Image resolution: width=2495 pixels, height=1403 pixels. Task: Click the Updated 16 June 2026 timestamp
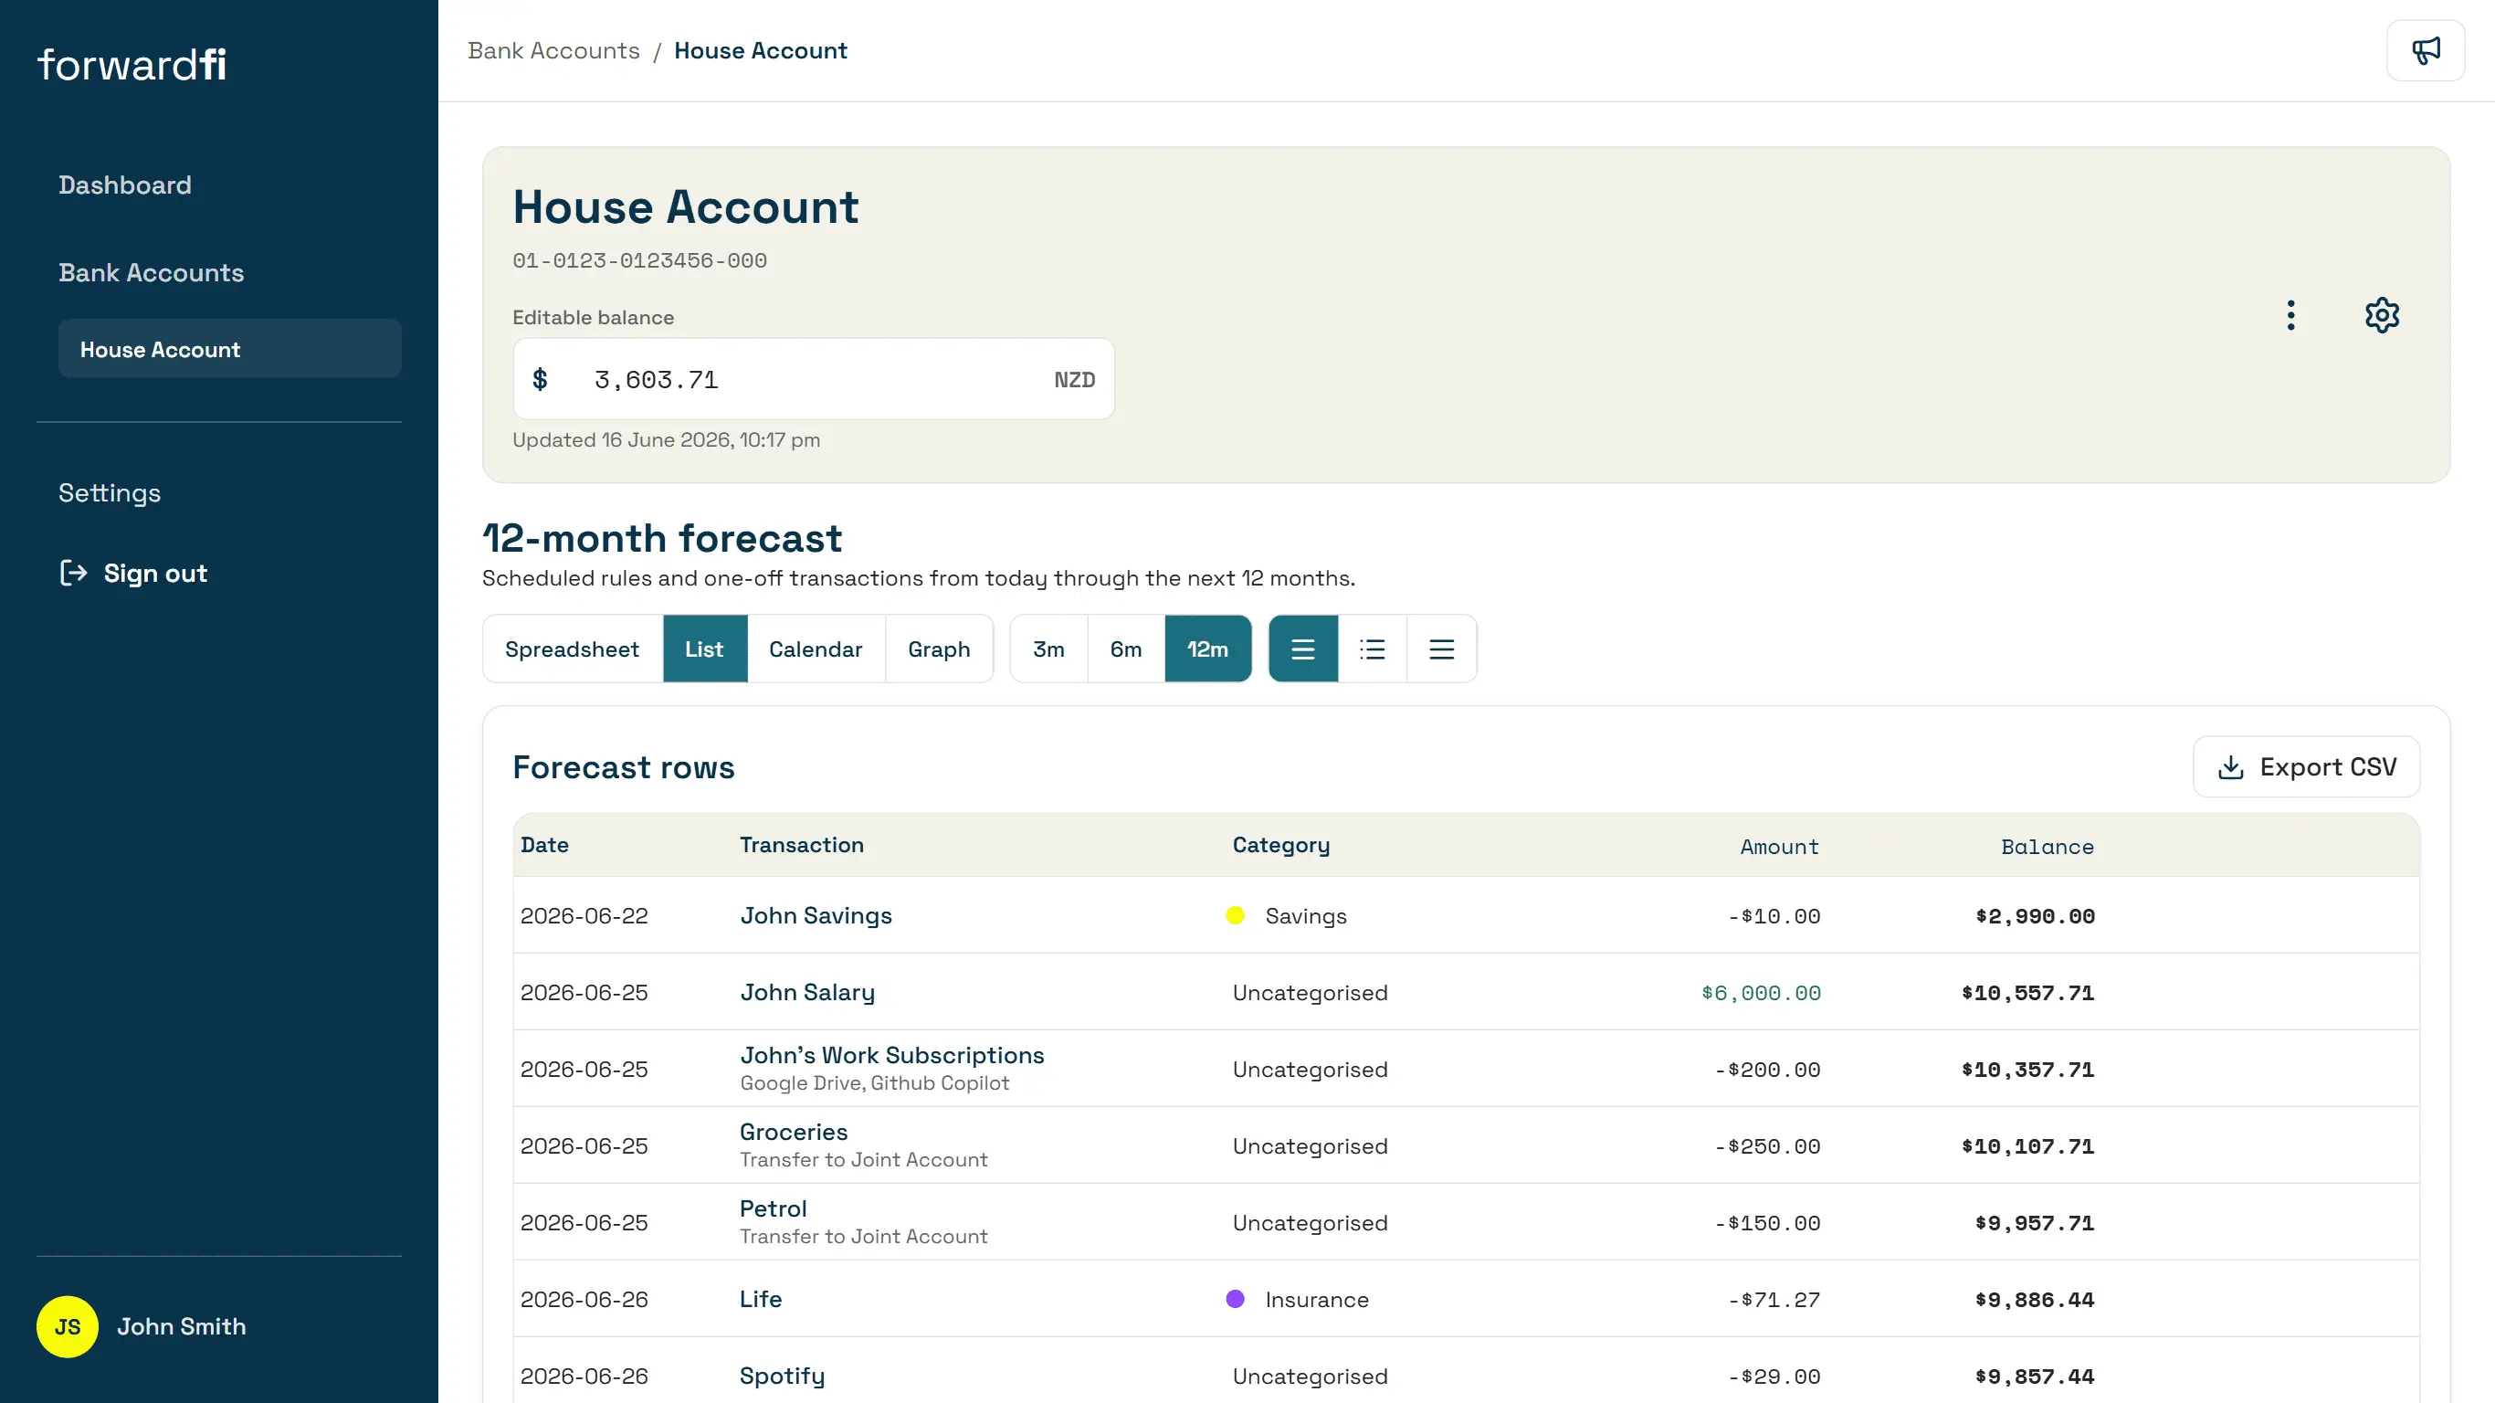click(666, 440)
